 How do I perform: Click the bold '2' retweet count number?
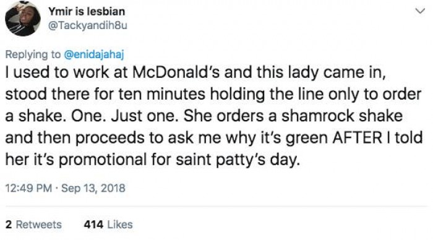click(x=9, y=225)
